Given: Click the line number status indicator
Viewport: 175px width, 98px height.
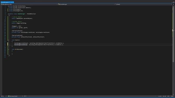Looking at the screenshot, I should (x=160, y=96).
